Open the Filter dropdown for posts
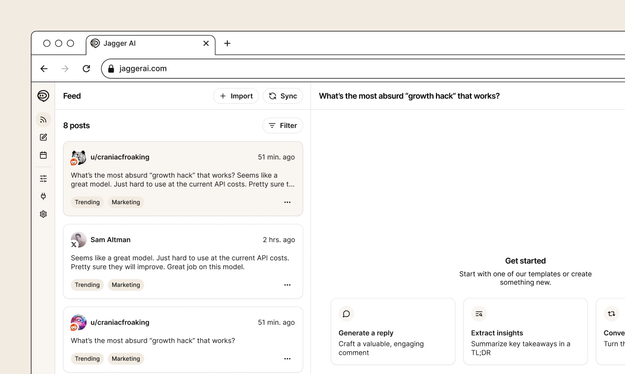This screenshot has height=374, width=625. (282, 125)
